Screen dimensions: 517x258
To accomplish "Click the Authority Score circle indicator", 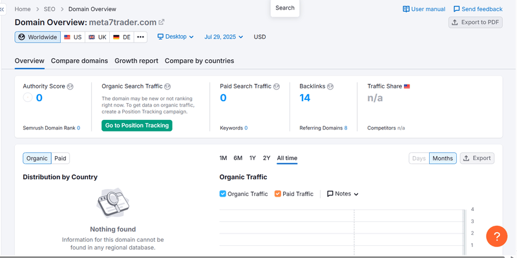I will tap(28, 97).
